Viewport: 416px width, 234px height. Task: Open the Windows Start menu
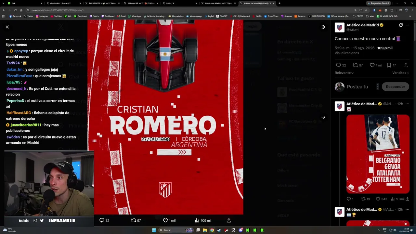pos(154,230)
